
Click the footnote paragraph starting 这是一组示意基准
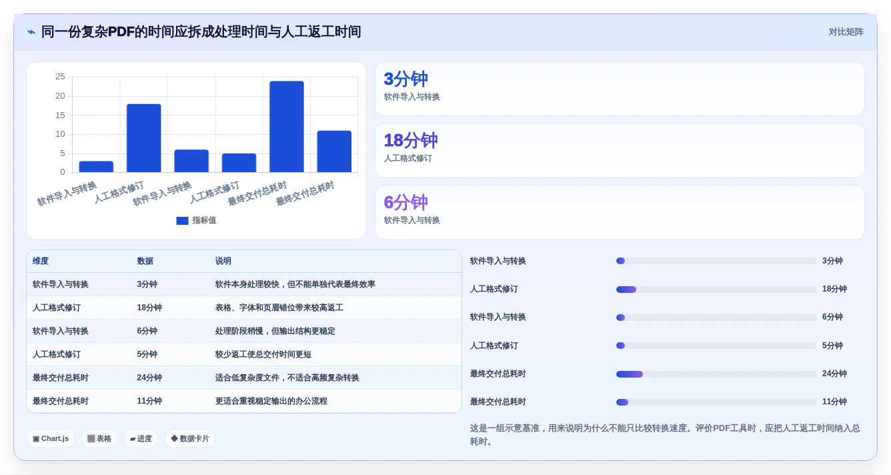pyautogui.click(x=665, y=435)
